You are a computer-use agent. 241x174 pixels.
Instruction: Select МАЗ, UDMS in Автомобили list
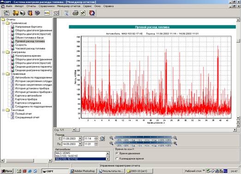point(80,153)
